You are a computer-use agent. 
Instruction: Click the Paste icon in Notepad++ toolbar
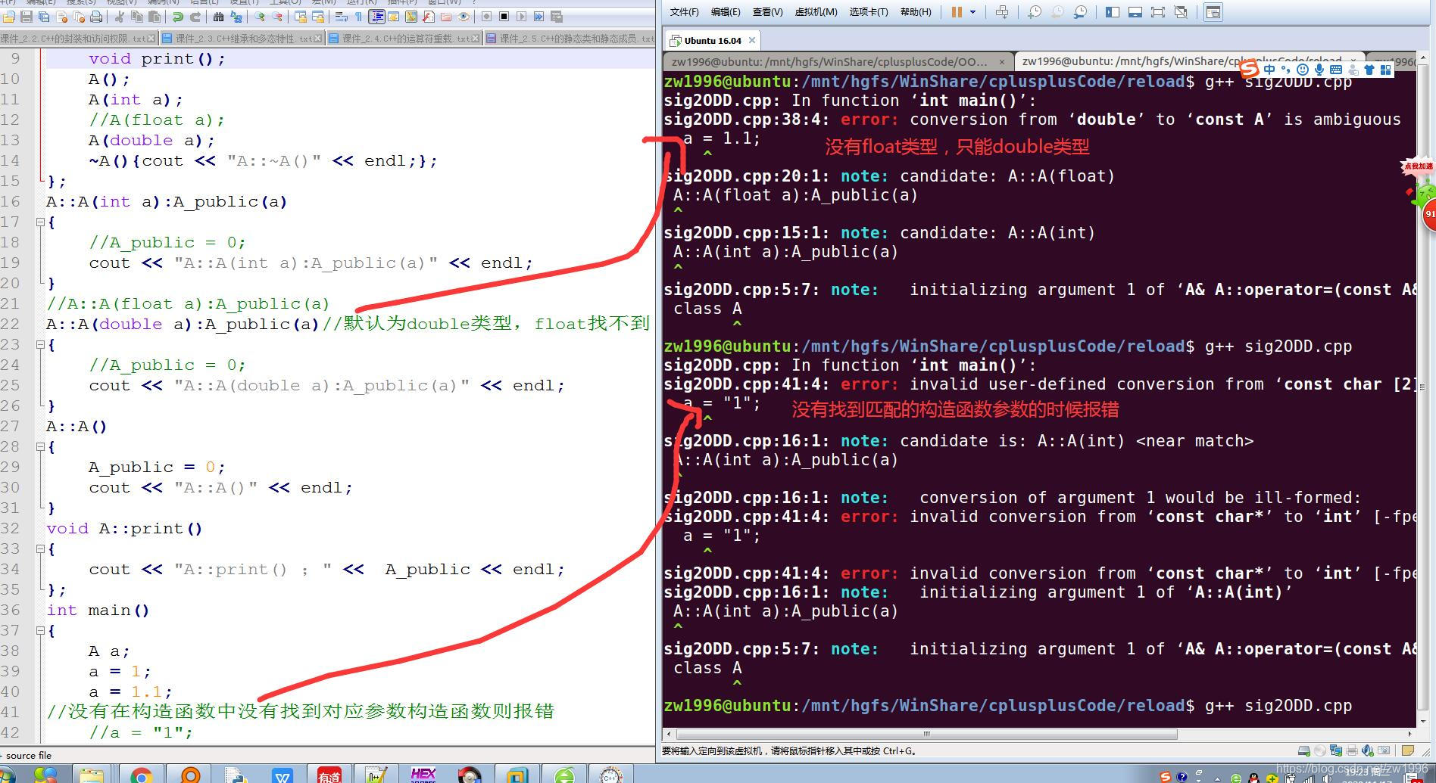pos(155,16)
